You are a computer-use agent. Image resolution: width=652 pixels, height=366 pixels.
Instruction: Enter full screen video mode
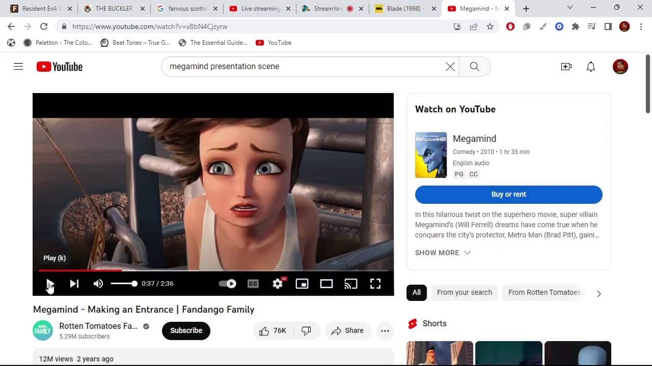click(x=375, y=284)
